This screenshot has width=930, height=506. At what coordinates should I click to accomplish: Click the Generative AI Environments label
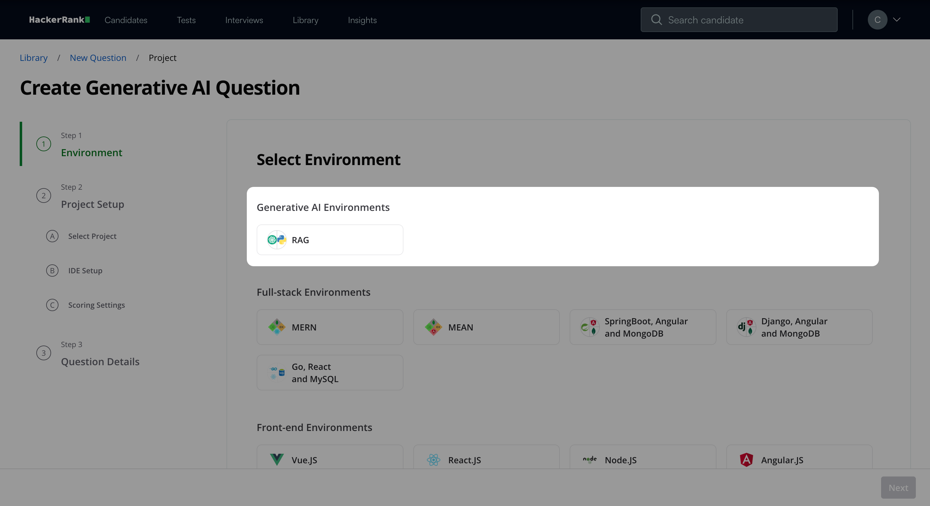point(323,208)
